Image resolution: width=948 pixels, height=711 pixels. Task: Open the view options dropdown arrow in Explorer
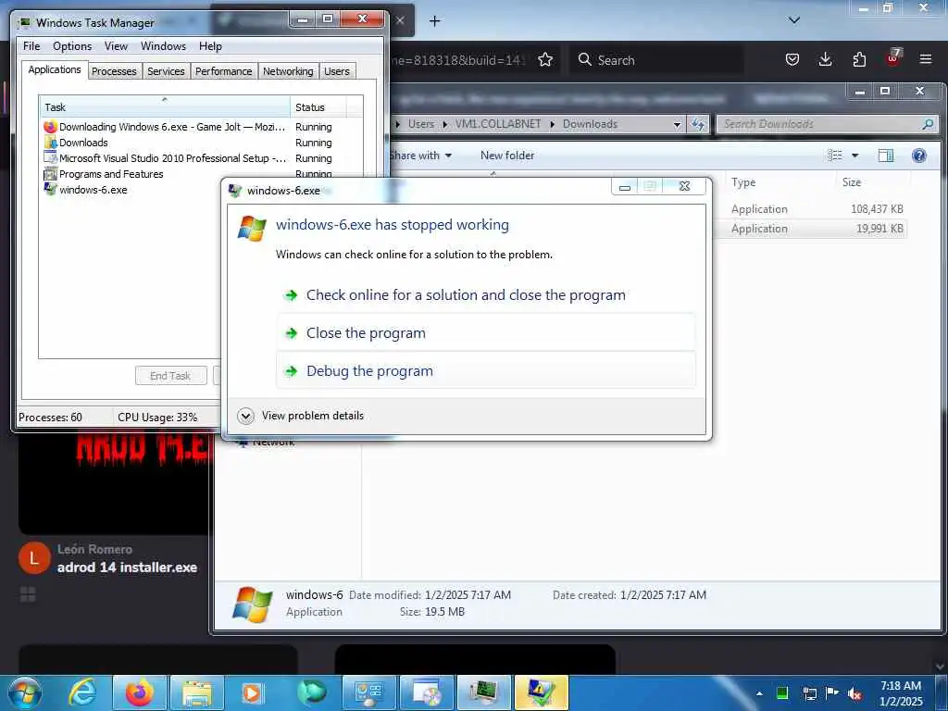point(854,156)
